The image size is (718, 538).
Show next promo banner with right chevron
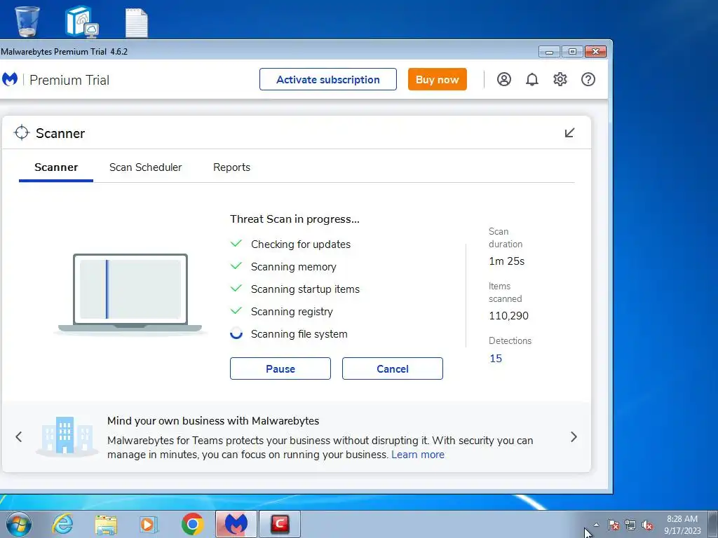coord(574,437)
